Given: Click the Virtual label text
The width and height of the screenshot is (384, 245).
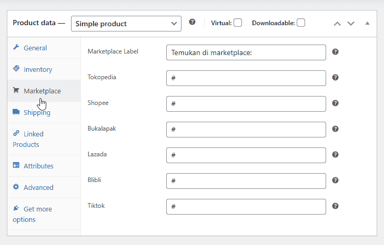Looking at the screenshot, I should click(x=221, y=23).
